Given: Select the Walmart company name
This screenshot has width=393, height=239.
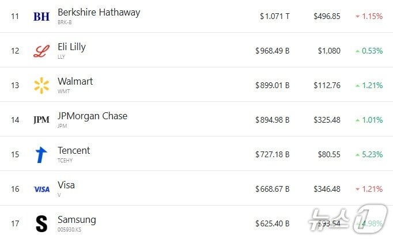Looking at the screenshot, I should pos(75,81).
